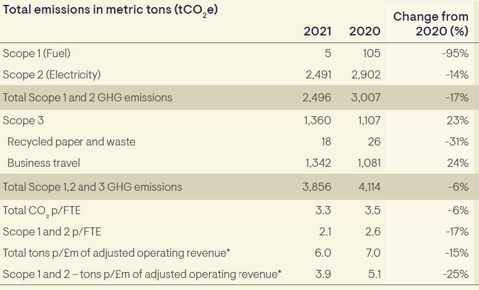Select 'Recycled paper and waste' sub-row
Image resolution: width=479 pixels, height=290 pixels.
point(71,142)
